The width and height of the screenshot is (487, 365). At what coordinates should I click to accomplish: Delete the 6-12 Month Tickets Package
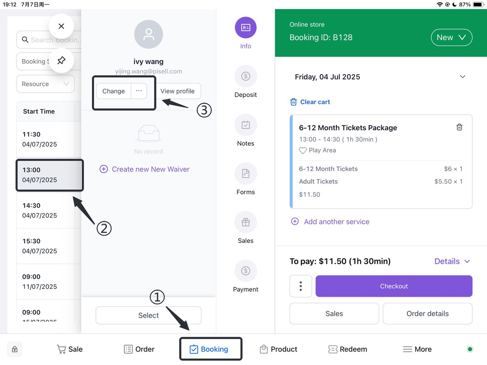[459, 127]
